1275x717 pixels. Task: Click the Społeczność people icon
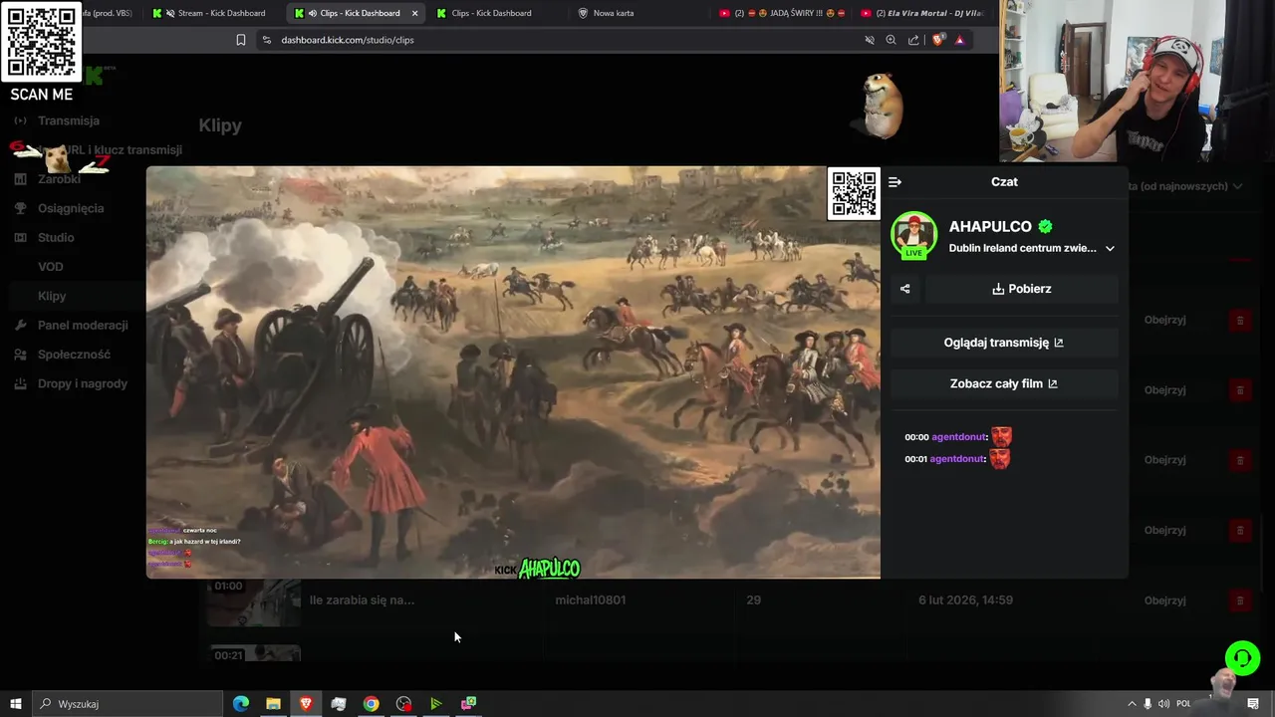[20, 355]
